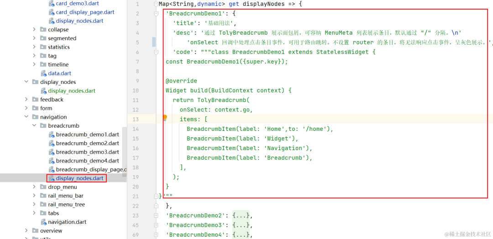Screen dimensions: 493x239
Task: Expand collapsed {...} of BreadcrumbDemo2
Action: [x=241, y=215]
